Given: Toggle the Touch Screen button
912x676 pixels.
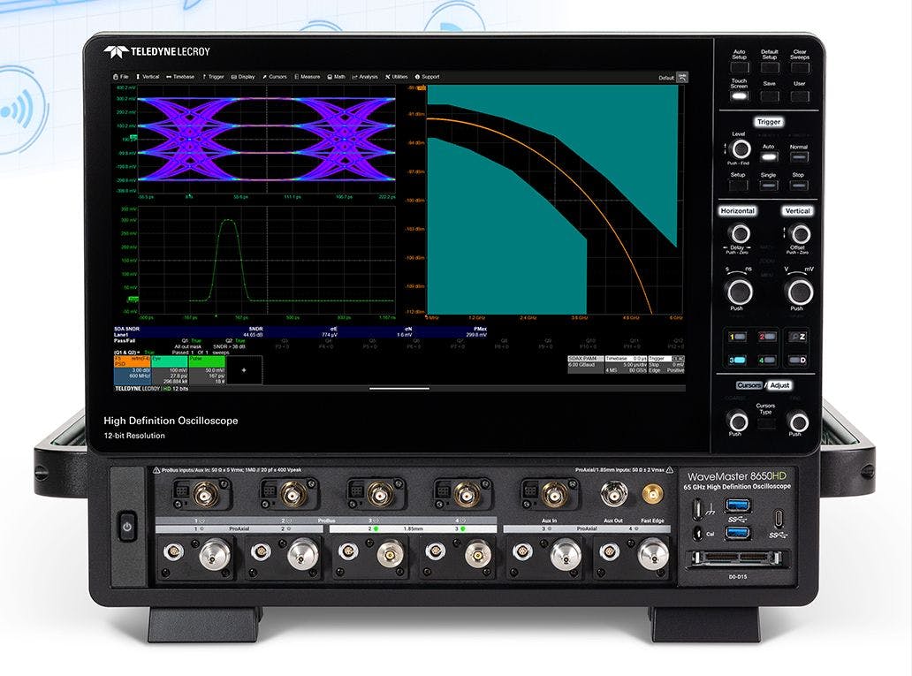Looking at the screenshot, I should [x=739, y=95].
